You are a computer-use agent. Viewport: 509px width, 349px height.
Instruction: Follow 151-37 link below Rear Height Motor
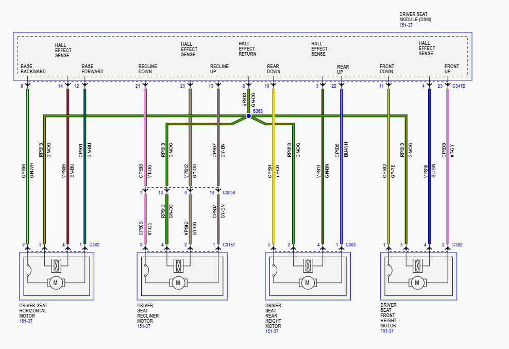pos(272,331)
